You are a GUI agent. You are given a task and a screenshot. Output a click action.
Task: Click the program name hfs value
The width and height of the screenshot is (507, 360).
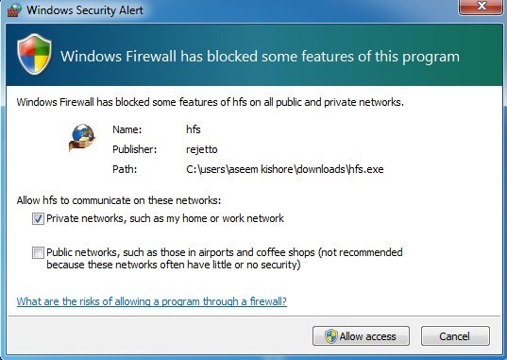pos(194,129)
